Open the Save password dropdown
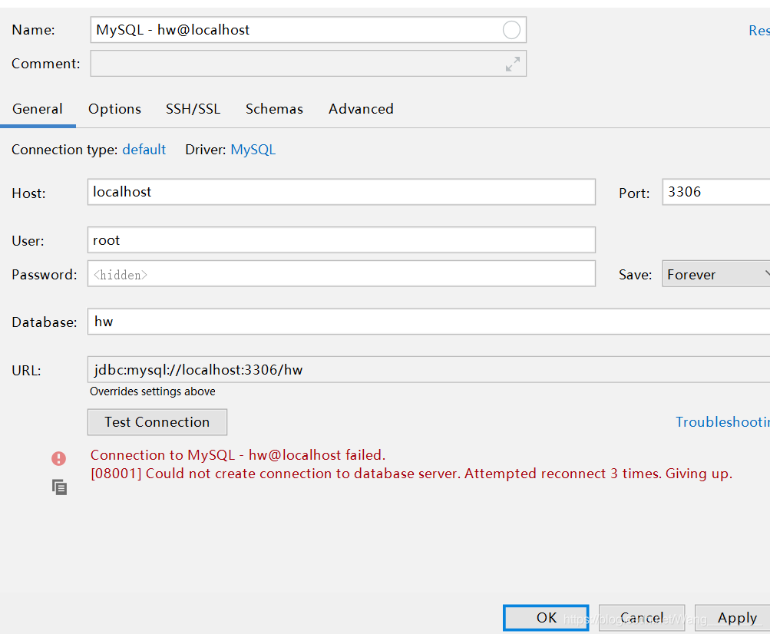The height and width of the screenshot is (634, 770). [716, 274]
